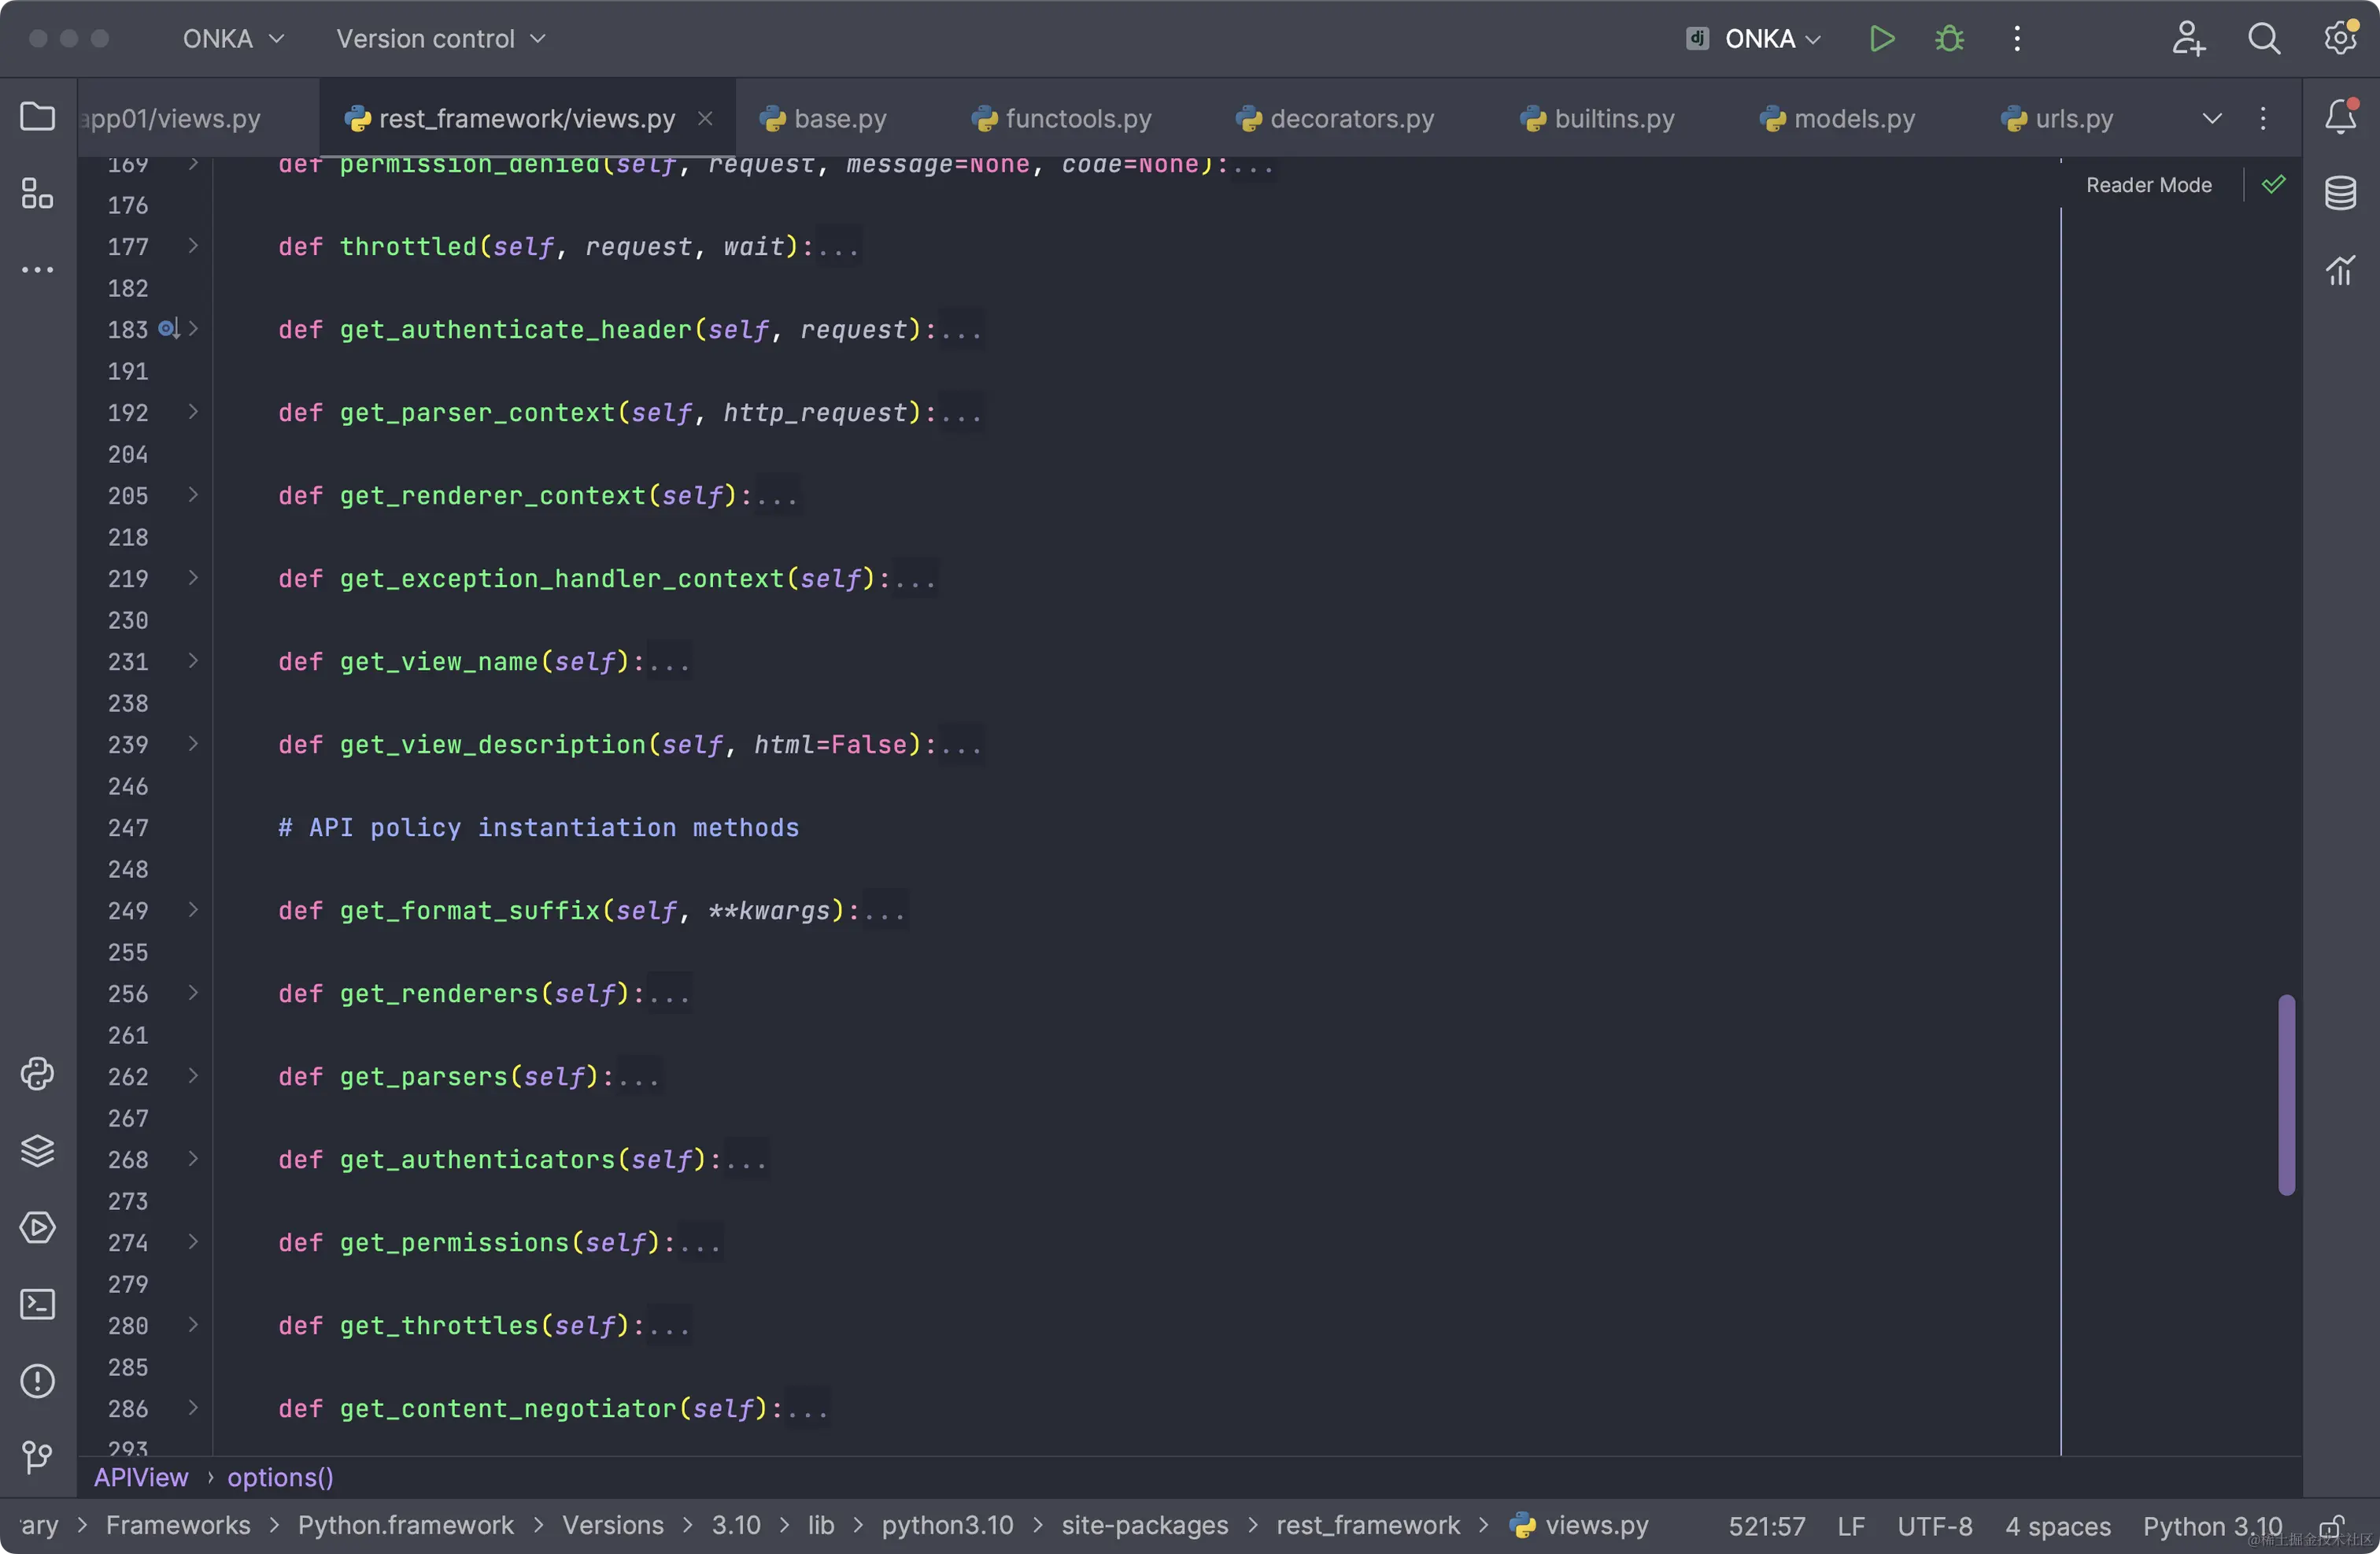Click the vertical scrollbar thumb
Viewport: 2380px width, 1554px height.
[2286, 1094]
